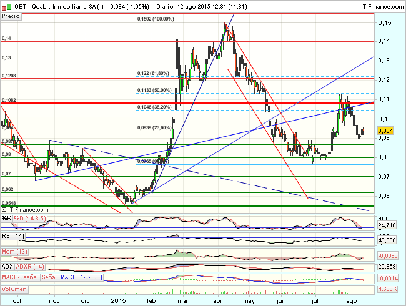Open the %D (14 3 5) indicator settings
Viewport: 406px width, 306px height.
click(30, 219)
